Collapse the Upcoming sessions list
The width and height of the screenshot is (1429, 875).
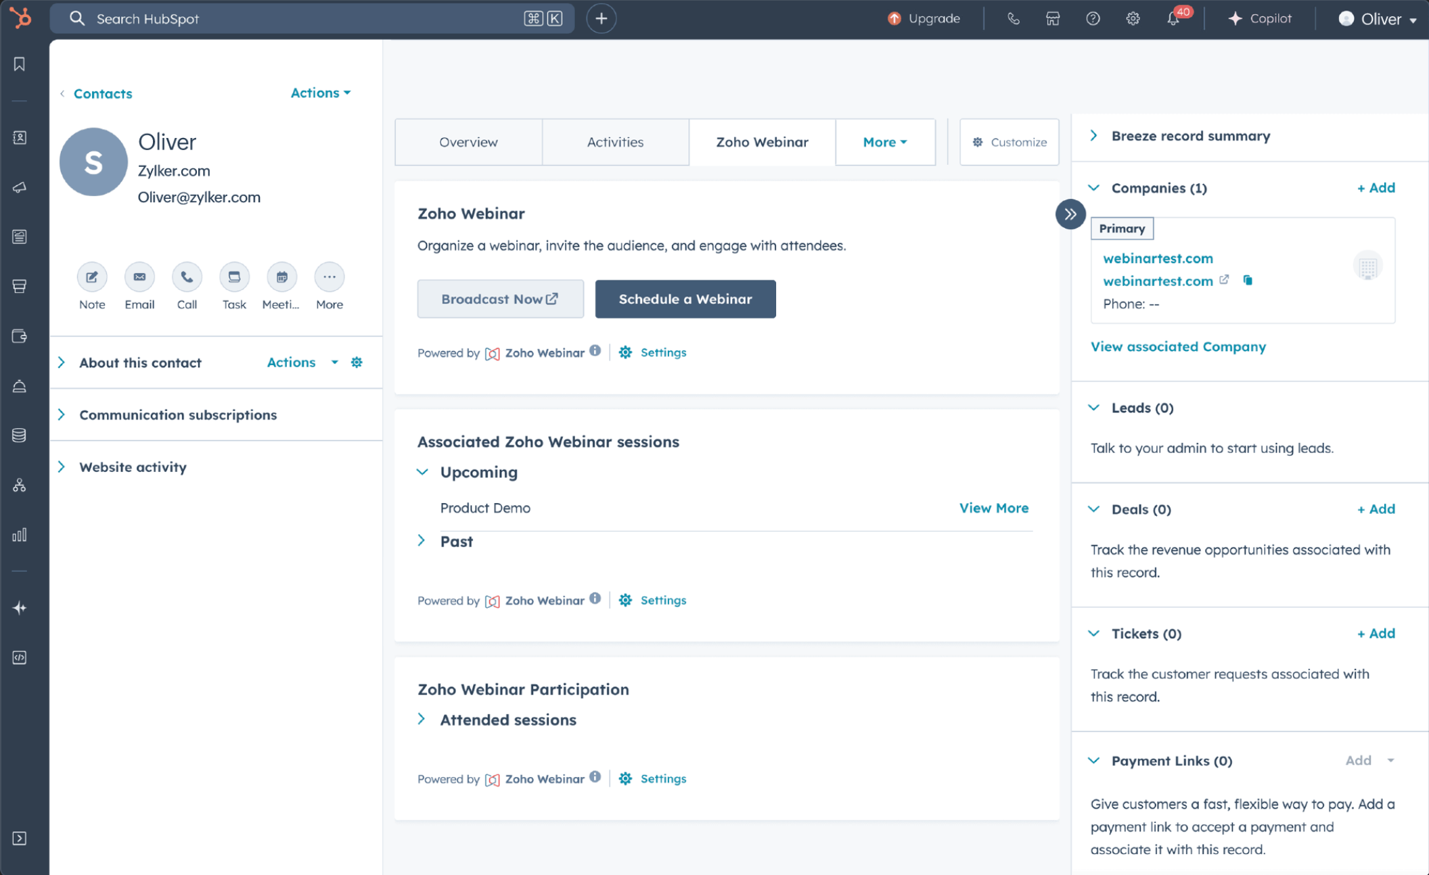tap(423, 472)
